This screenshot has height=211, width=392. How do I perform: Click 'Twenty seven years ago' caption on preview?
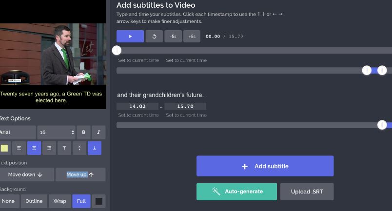(x=51, y=97)
